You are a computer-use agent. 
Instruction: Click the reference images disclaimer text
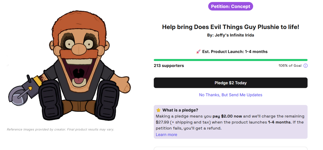tap(60, 129)
